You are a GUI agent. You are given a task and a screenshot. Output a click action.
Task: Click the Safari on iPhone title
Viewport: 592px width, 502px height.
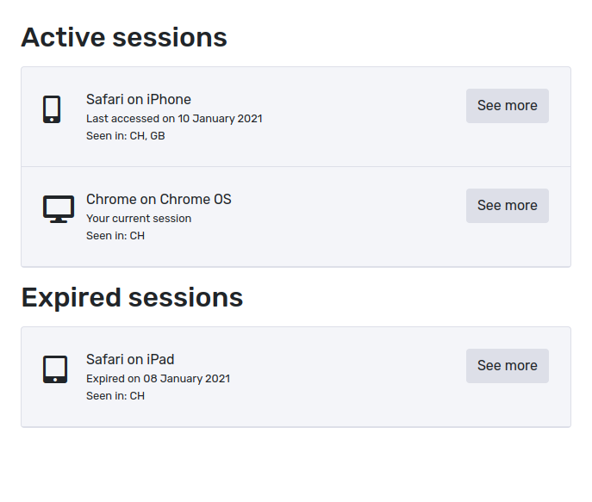(x=139, y=99)
